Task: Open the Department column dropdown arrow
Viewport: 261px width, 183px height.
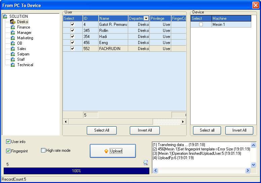Action: click(146, 18)
